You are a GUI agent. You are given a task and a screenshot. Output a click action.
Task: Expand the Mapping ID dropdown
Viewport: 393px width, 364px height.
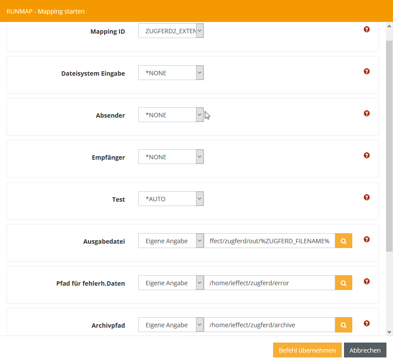click(x=171, y=31)
